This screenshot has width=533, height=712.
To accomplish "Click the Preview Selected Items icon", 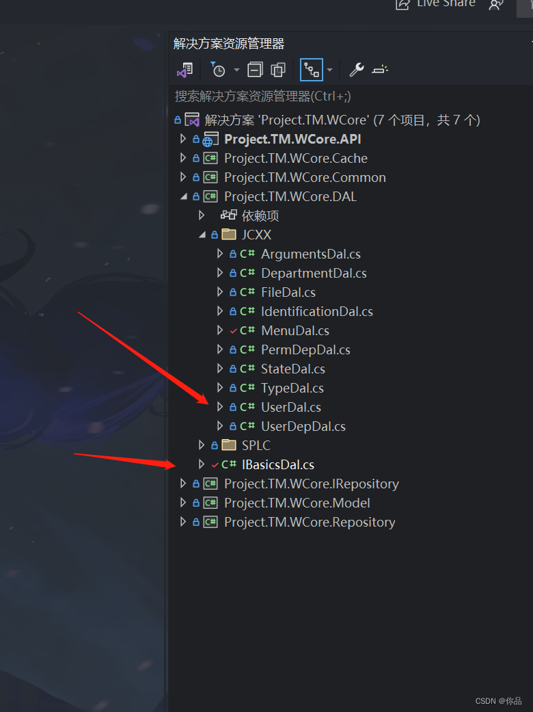I will (x=380, y=70).
